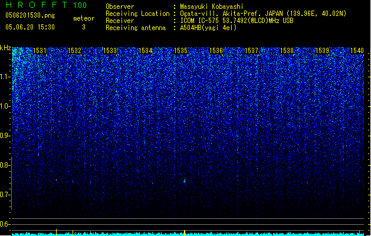Click the 0.9 kHz frequency axis label
This screenshot has width=371, height=236.
tap(4, 136)
